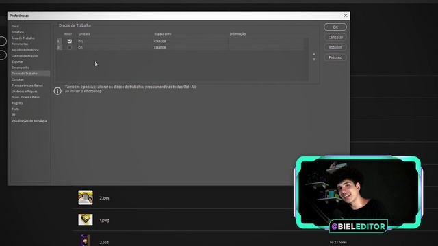This screenshot has width=438, height=246.
Task: Open Registro do histórico preferences
Action: click(25, 50)
